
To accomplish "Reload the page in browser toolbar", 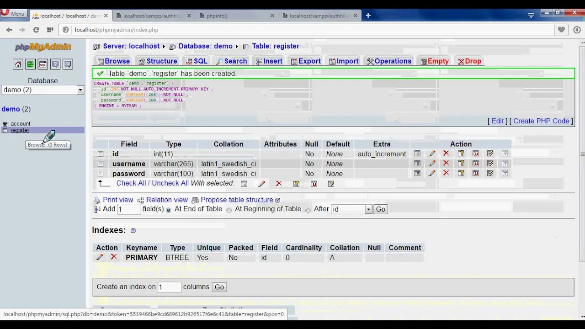I will coord(36,30).
